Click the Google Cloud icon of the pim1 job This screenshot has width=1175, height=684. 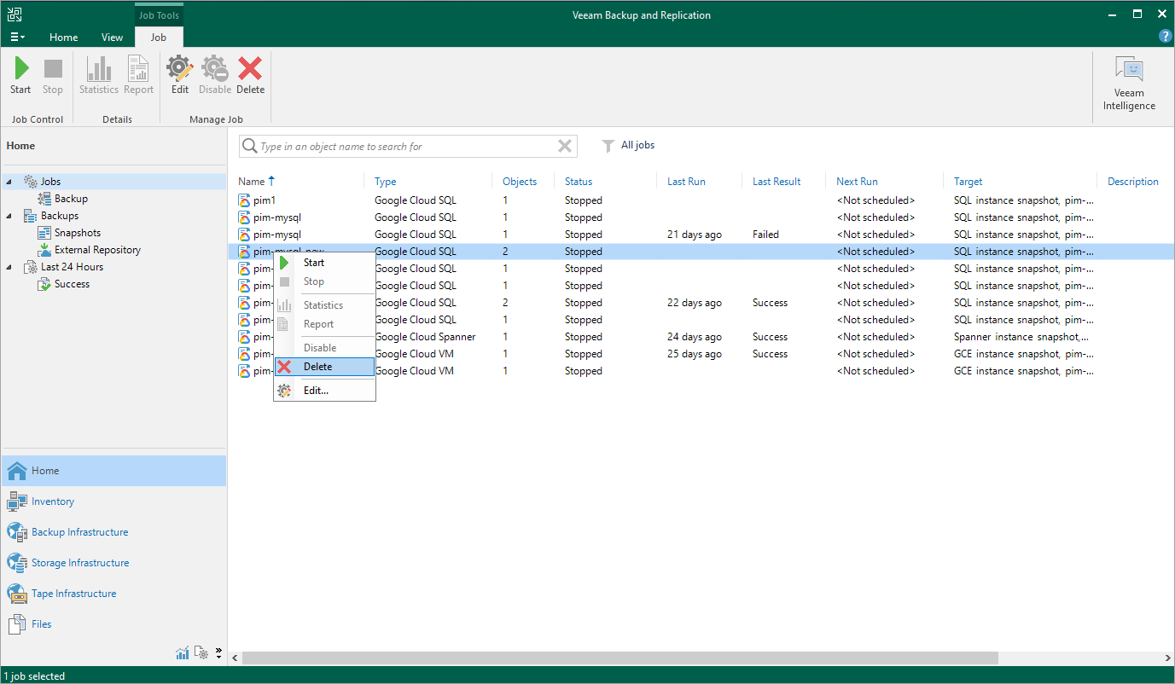[x=245, y=200]
